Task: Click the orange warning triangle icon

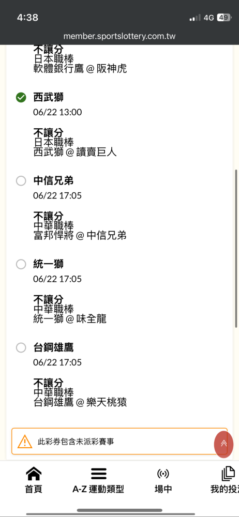Action: [x=25, y=442]
